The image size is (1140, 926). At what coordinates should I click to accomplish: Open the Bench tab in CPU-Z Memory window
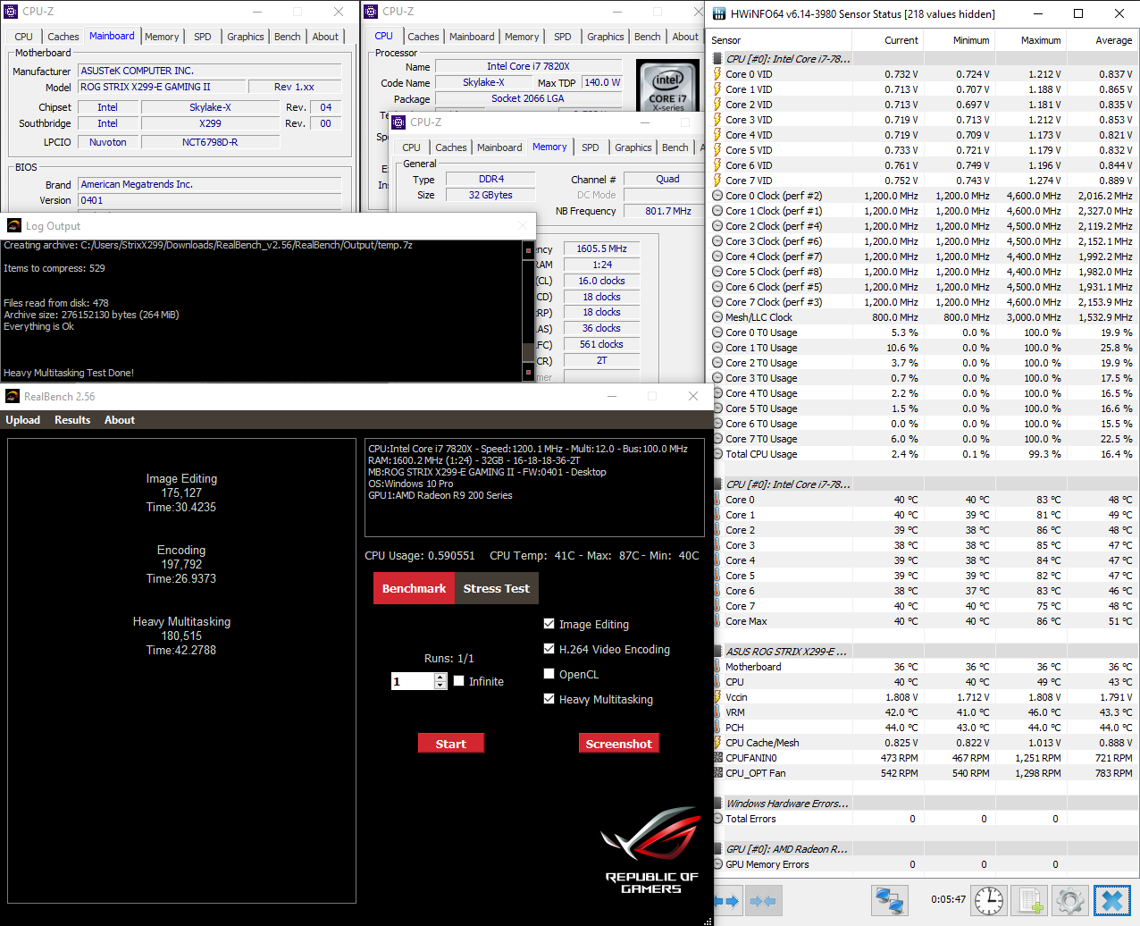tap(675, 147)
